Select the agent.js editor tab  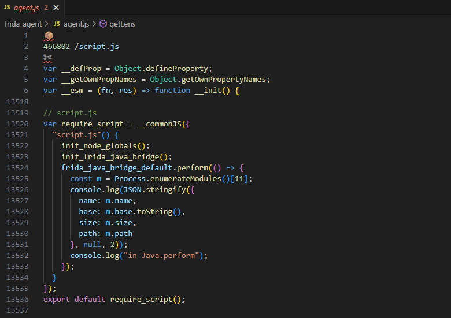[27, 8]
